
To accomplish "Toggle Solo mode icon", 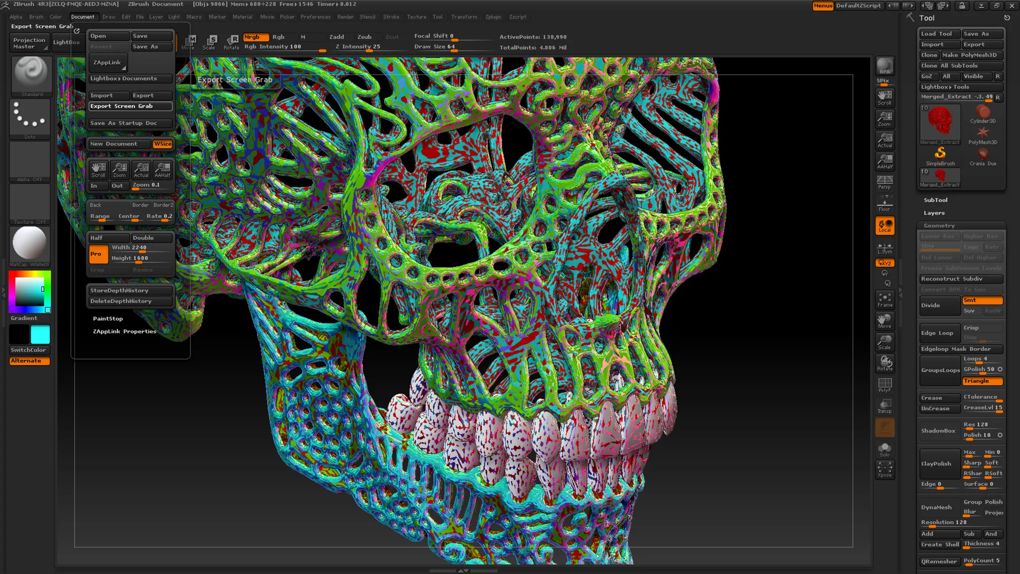I will tap(885, 449).
